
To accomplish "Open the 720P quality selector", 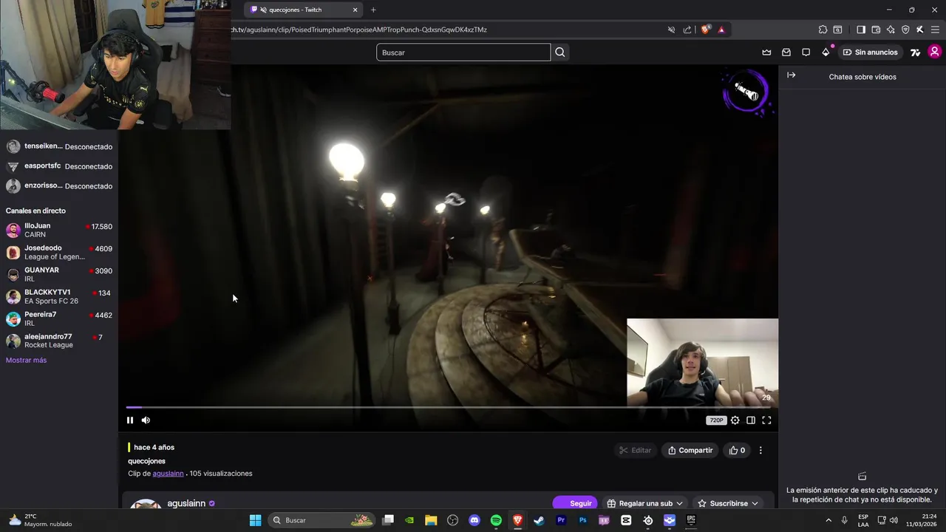I will [x=716, y=420].
